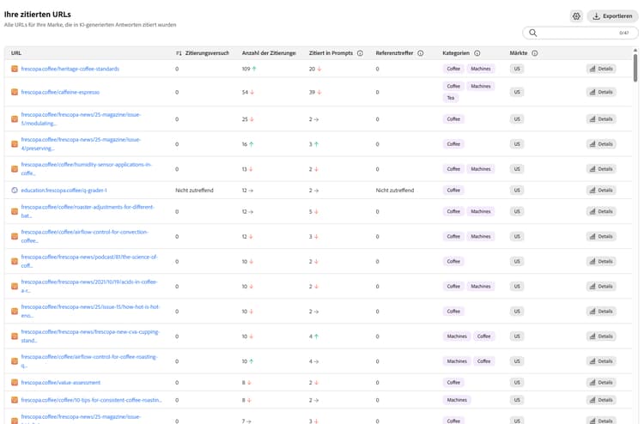Open the airflow-control-for-coffee-roasting link
The width and height of the screenshot is (644, 424).
[89, 361]
